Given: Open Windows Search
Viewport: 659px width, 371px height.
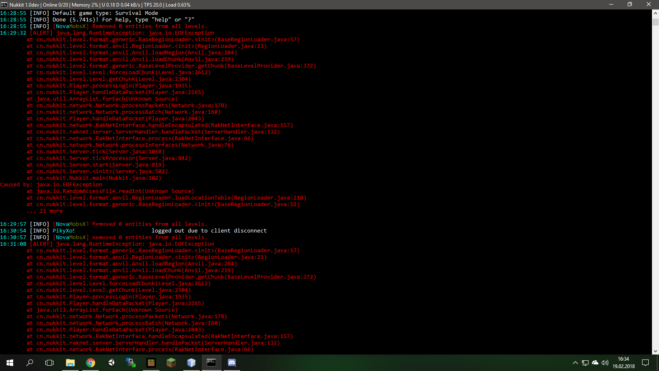Looking at the screenshot, I should [29, 363].
